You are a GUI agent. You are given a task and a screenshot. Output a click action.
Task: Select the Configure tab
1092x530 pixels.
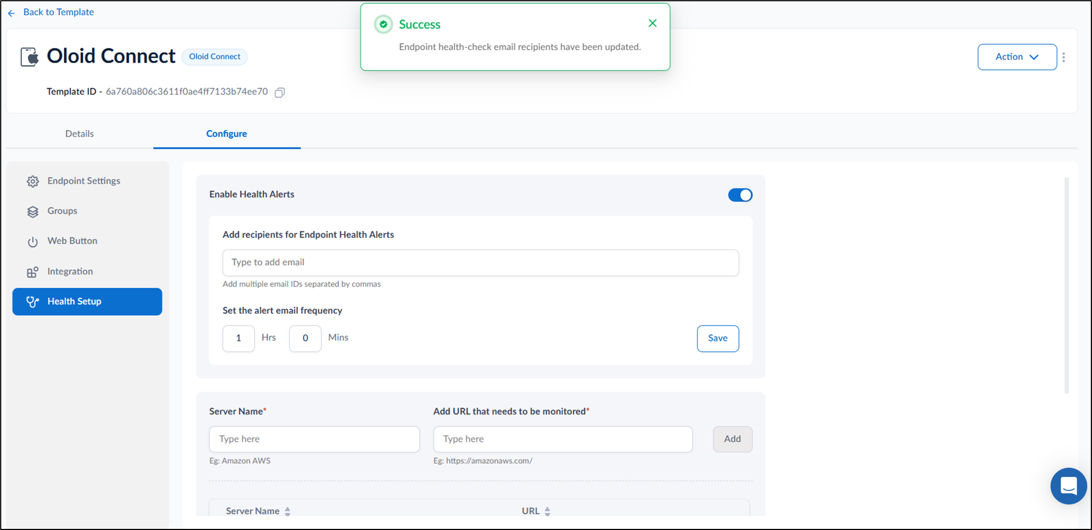[227, 133]
